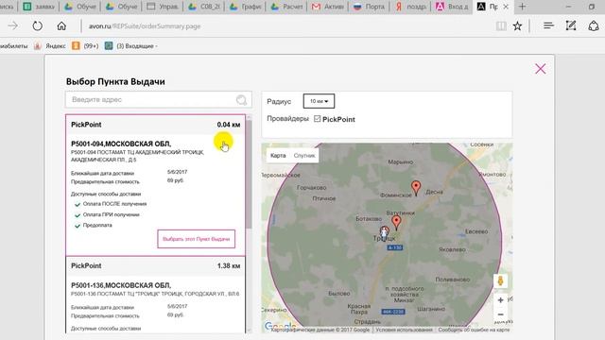Zoom in the map with plus
Screen dimensions: 605x340
click(x=500, y=300)
